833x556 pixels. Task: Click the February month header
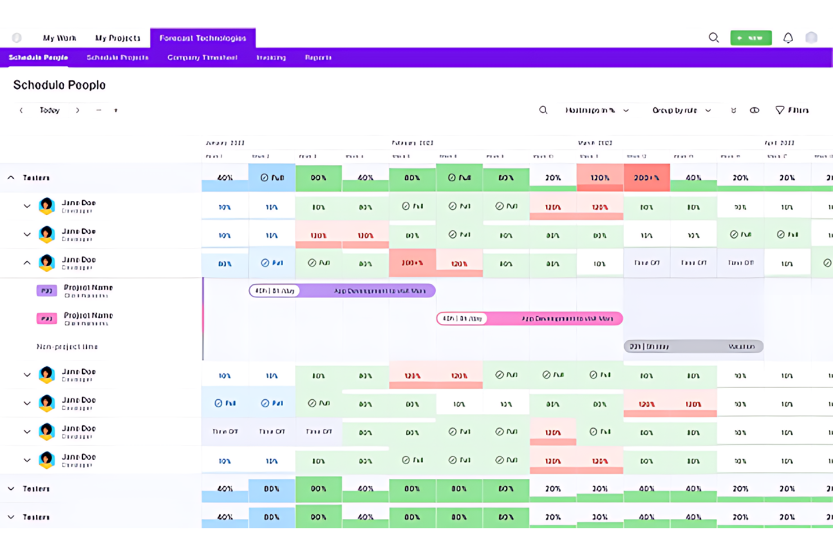pyautogui.click(x=413, y=143)
